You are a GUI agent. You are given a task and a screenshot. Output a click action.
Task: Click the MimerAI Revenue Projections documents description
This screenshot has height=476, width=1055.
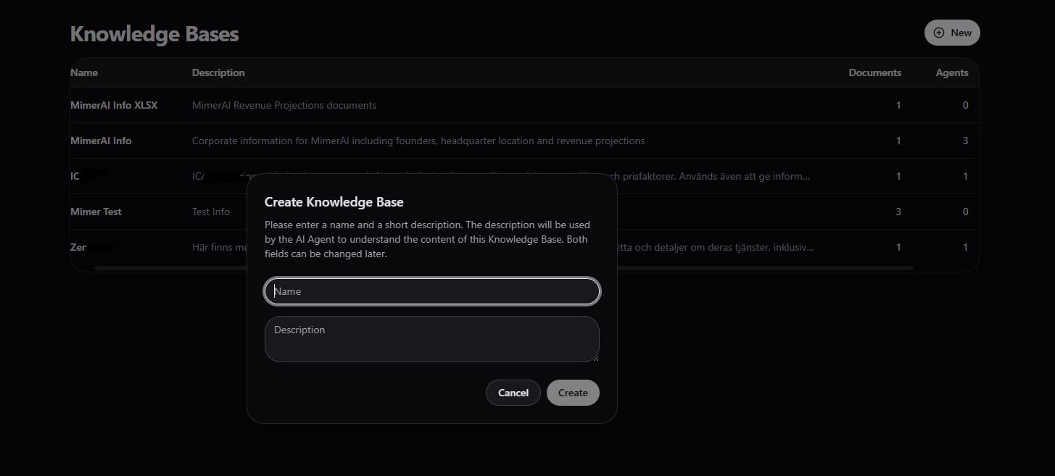[284, 105]
